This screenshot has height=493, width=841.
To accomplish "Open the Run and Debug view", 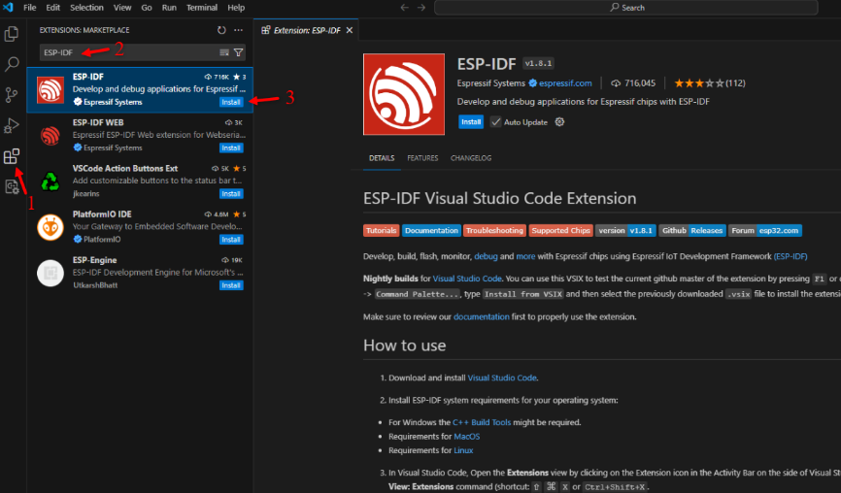I will [x=12, y=125].
